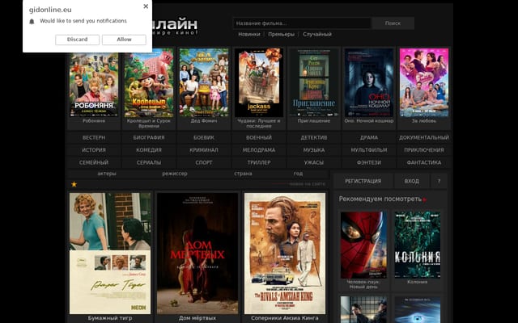Expand the страна filter
This screenshot has width=518, height=323.
tap(243, 174)
